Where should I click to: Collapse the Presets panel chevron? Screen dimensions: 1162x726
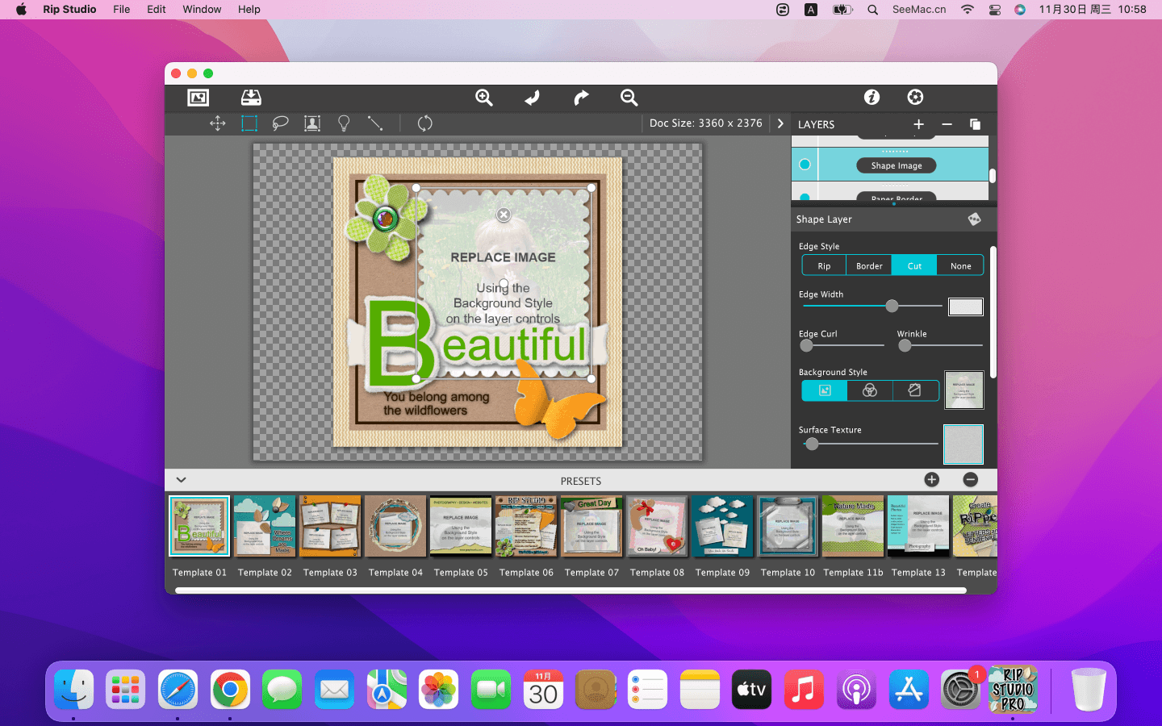[181, 480]
